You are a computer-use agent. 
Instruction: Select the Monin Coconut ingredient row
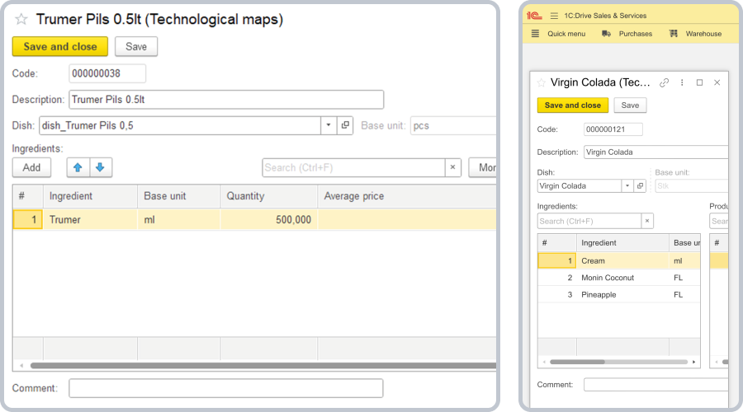[619, 278]
